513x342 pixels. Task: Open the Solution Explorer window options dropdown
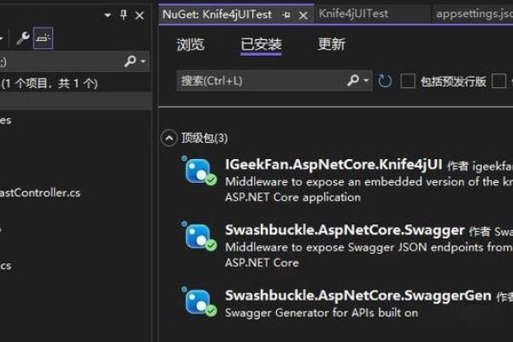point(108,15)
